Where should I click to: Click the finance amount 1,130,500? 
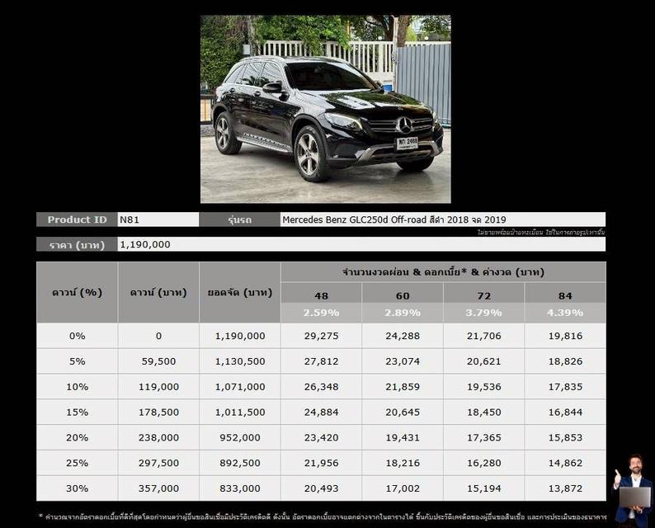(x=240, y=361)
